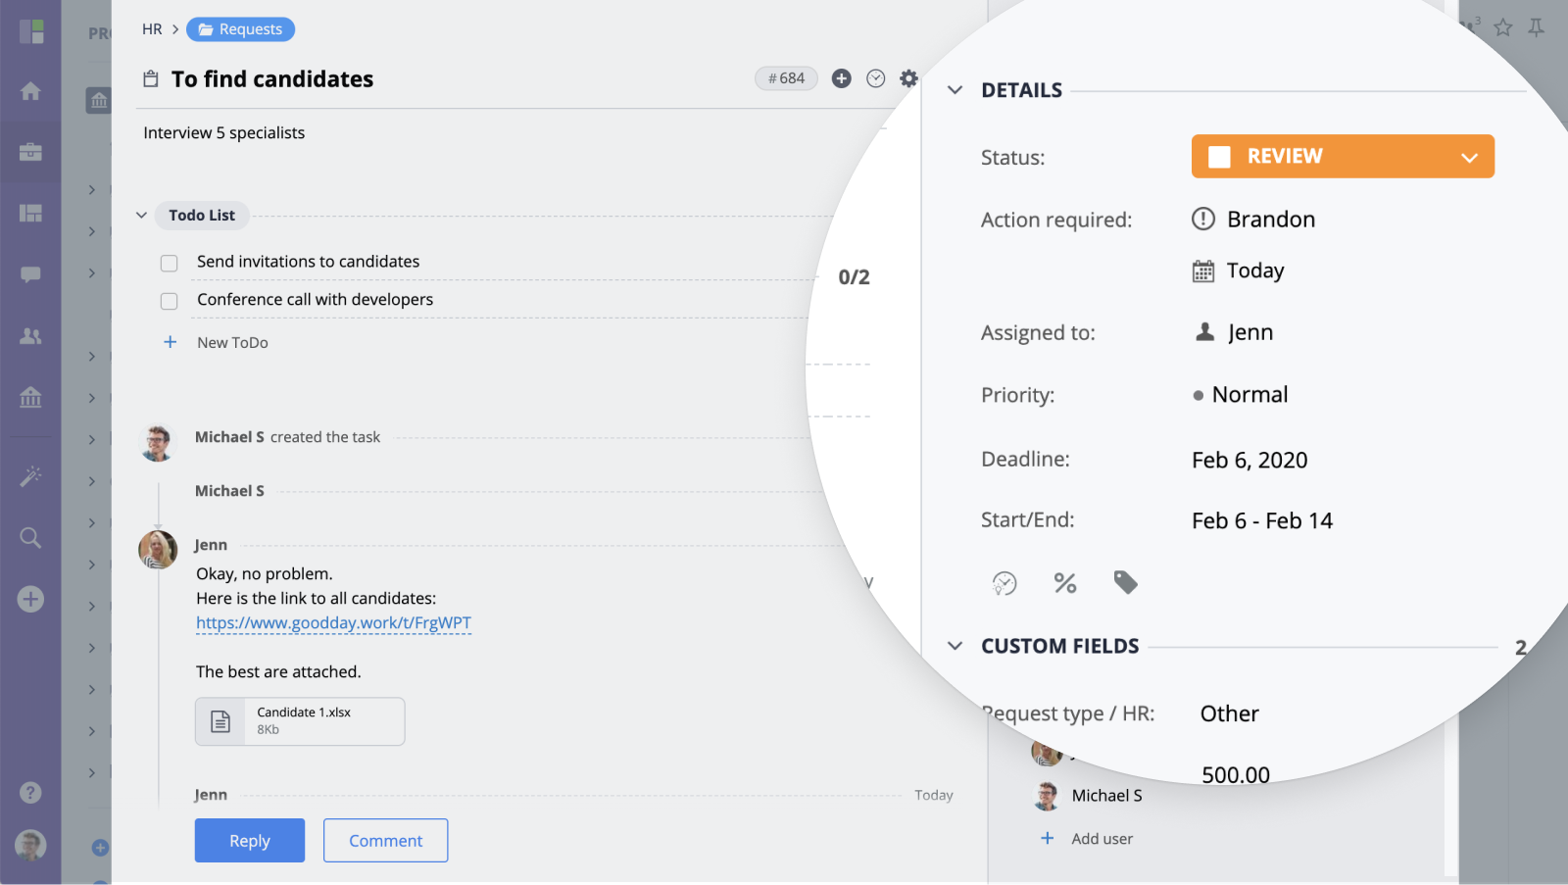Open the Requests folder breadcrumb

click(x=240, y=29)
